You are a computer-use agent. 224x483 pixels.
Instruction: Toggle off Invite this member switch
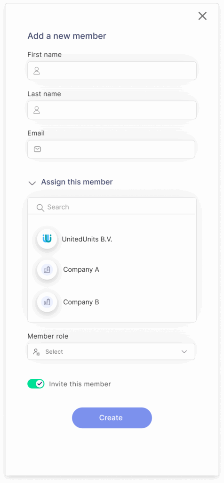(36, 384)
